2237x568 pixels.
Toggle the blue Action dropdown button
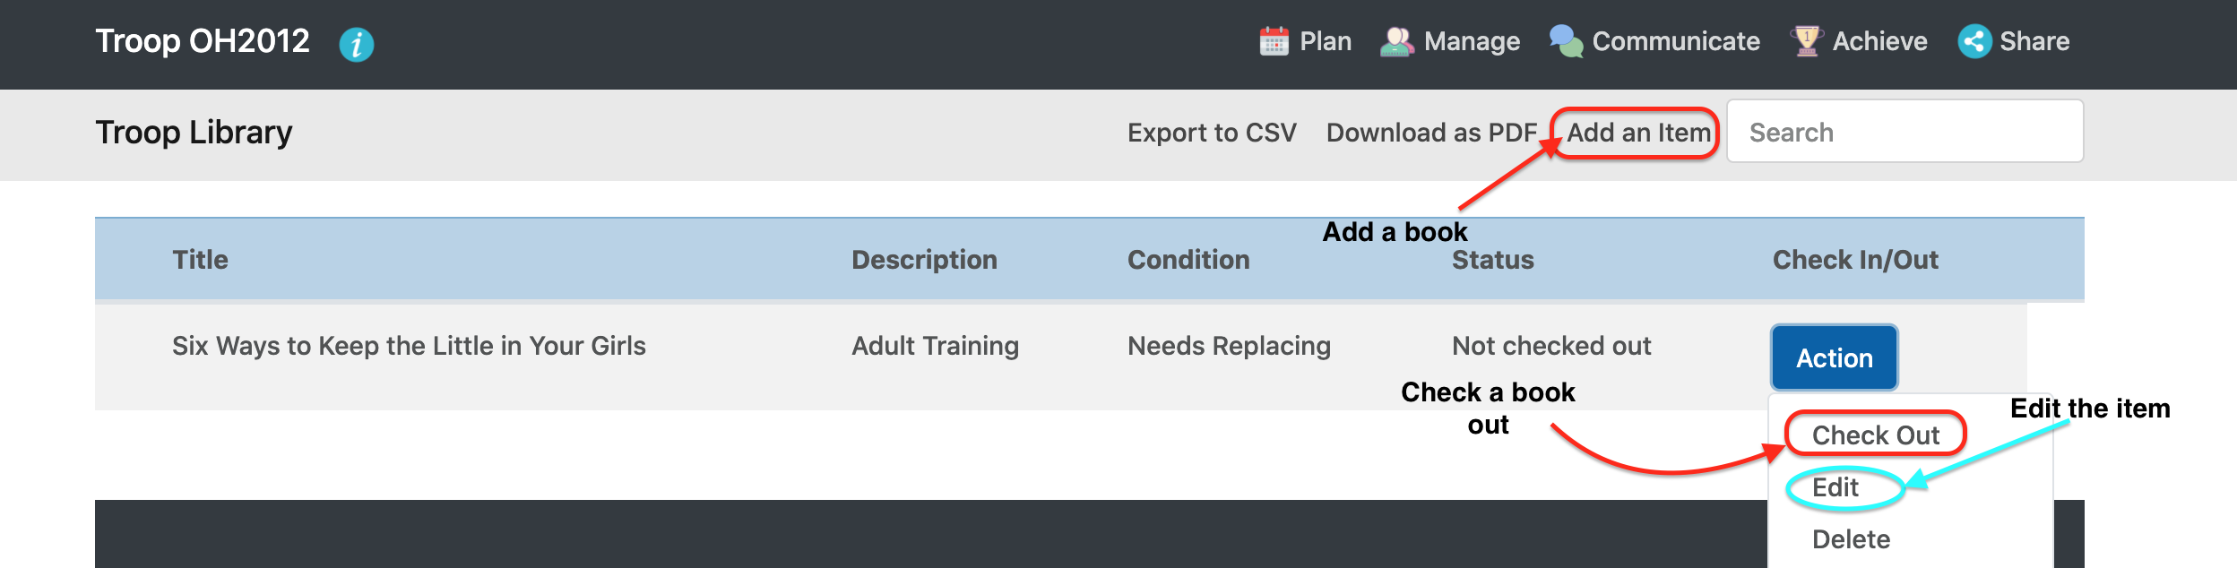[x=1834, y=358]
